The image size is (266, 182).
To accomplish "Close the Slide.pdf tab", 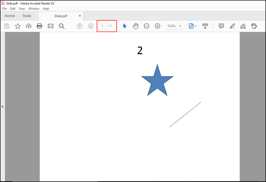I will (x=80, y=16).
